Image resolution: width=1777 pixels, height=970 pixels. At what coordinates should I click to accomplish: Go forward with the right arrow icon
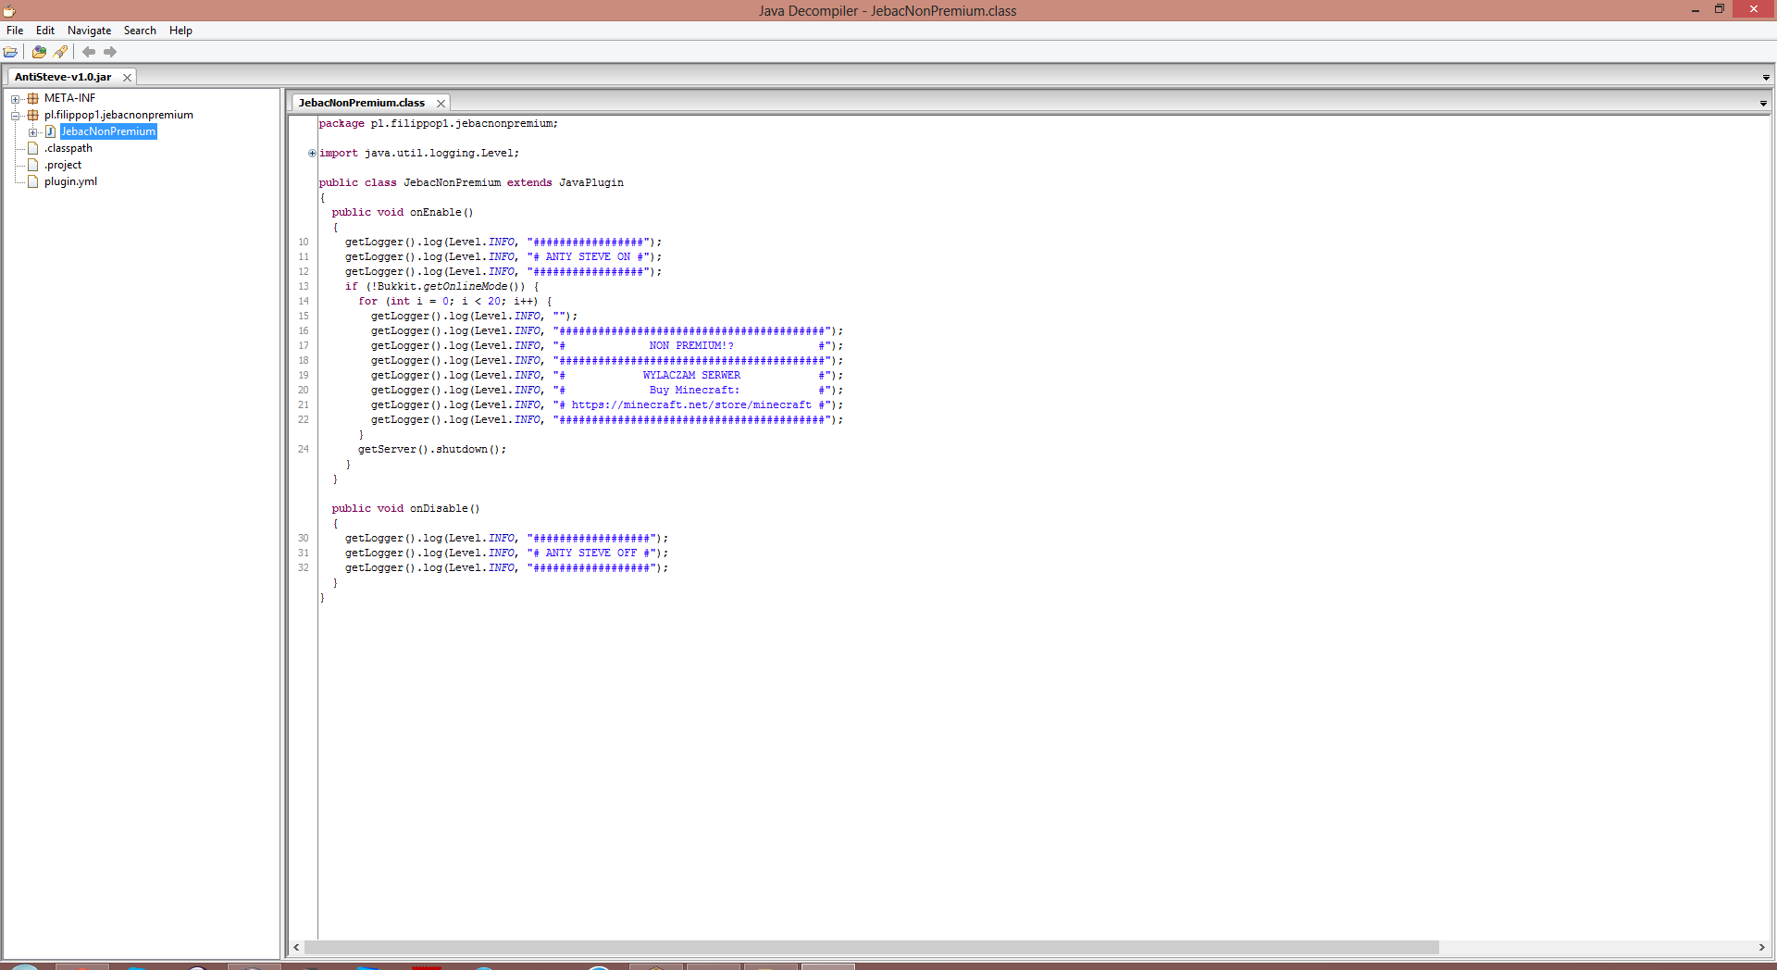pyautogui.click(x=110, y=52)
